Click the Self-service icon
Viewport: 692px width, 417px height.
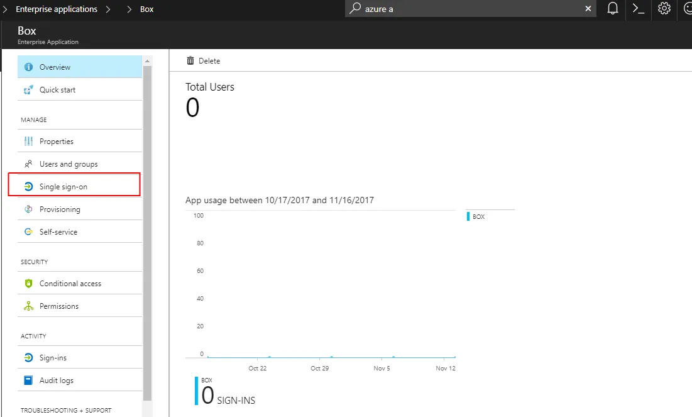point(28,232)
